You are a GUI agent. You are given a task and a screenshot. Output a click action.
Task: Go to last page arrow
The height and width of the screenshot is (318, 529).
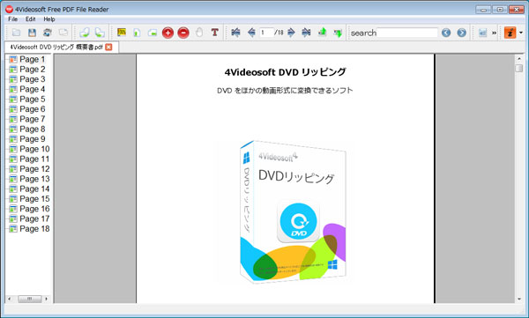coord(306,33)
